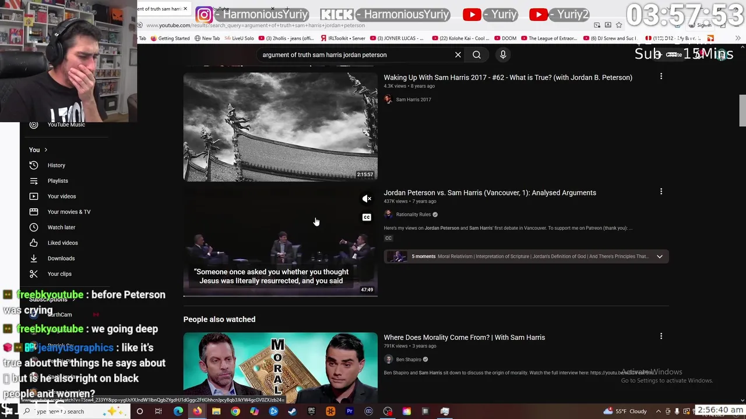746x419 pixels.
Task: Open Steam from the taskbar
Action: point(292,411)
